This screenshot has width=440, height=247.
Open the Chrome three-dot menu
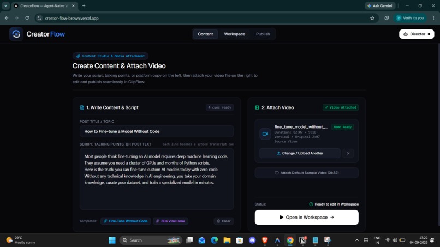[x=433, y=18]
